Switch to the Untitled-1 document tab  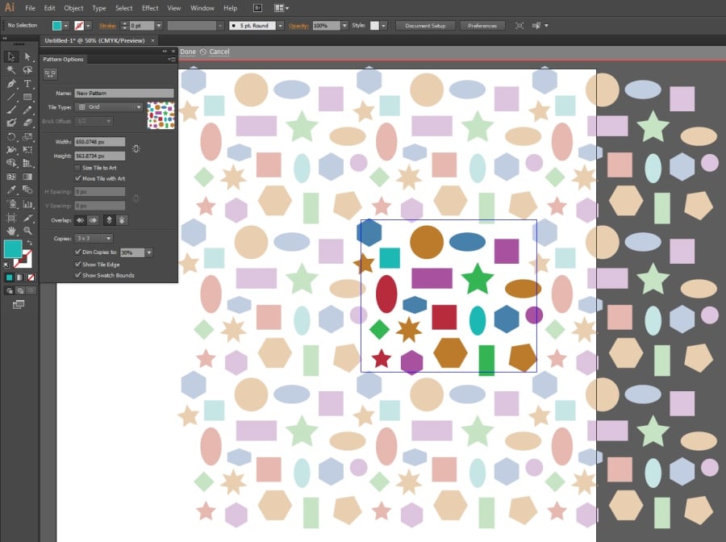click(x=94, y=41)
